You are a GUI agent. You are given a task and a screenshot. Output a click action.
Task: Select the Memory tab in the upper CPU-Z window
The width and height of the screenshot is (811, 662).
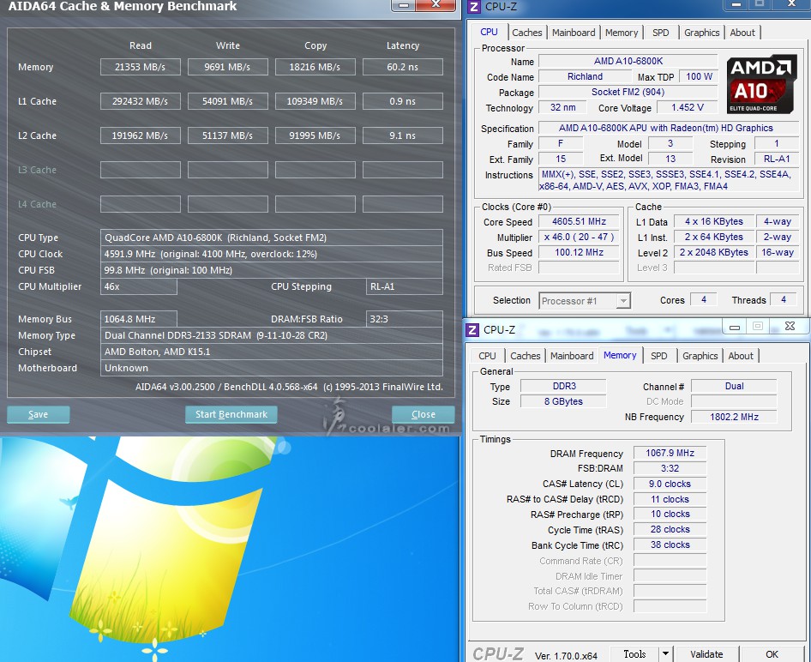(x=622, y=33)
